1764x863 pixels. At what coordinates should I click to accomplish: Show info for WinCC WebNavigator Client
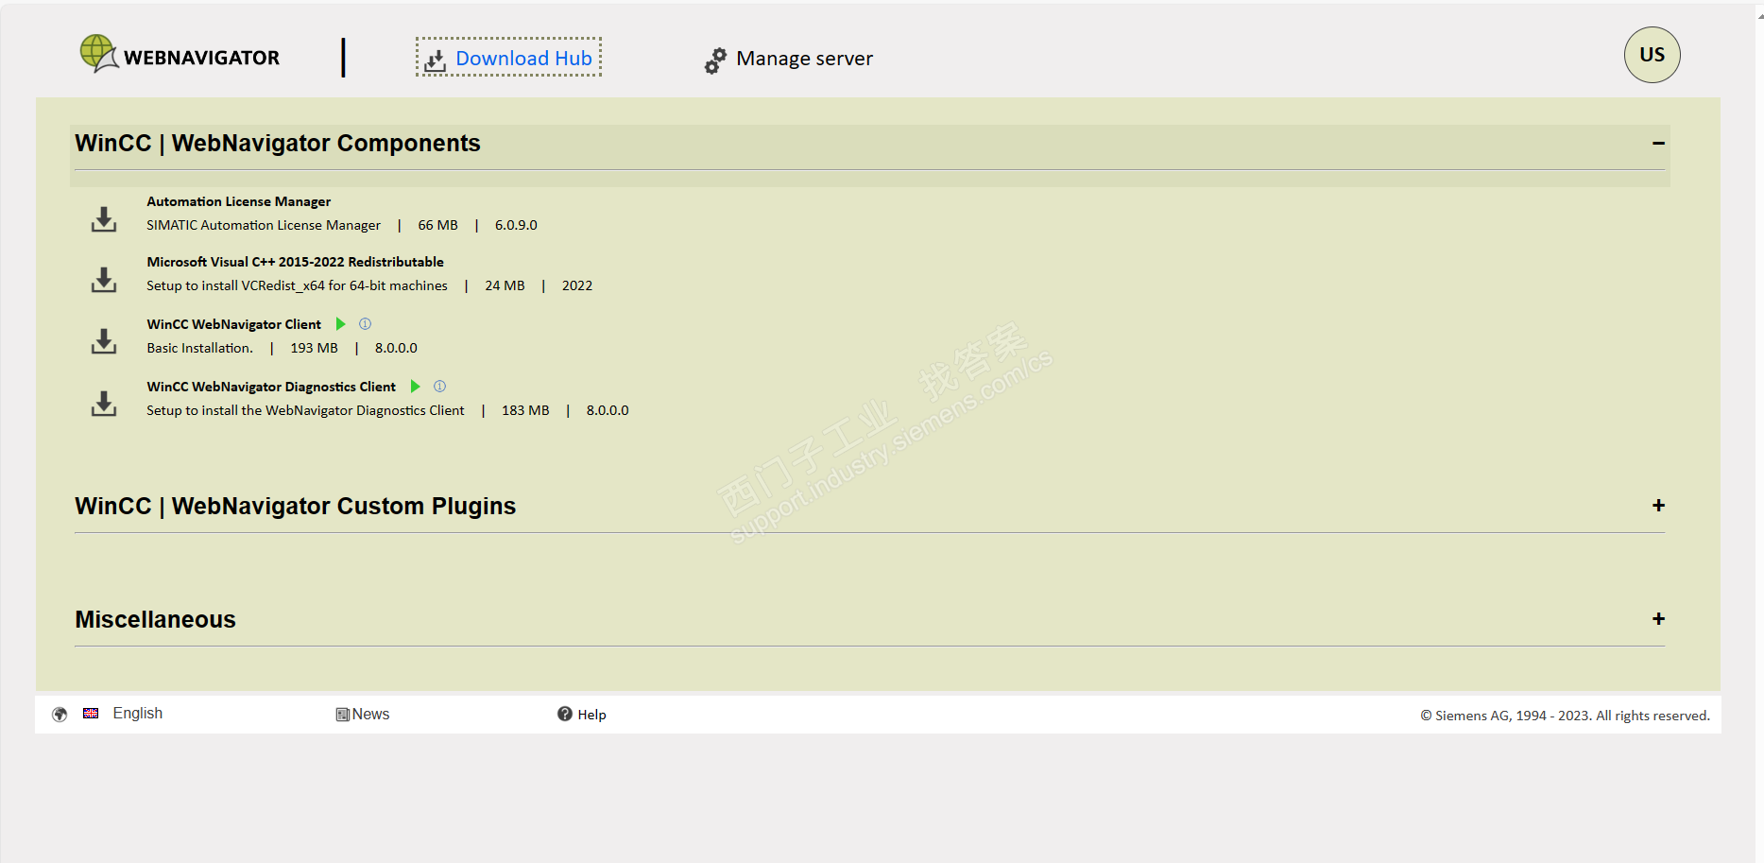(x=366, y=324)
